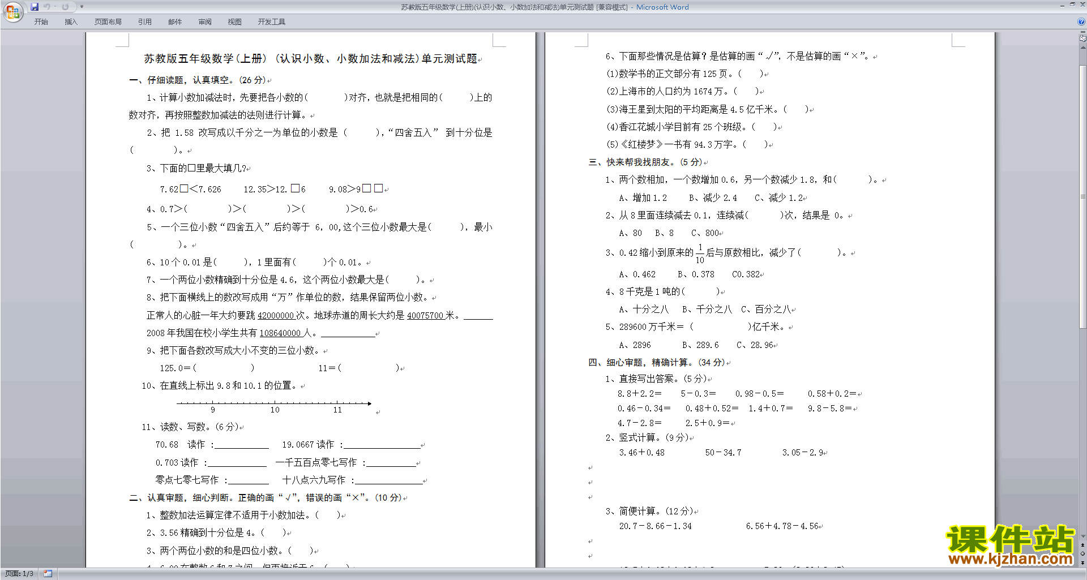The image size is (1087, 580).
Task: Undo with the Quick Access arrow
Action: [46, 7]
